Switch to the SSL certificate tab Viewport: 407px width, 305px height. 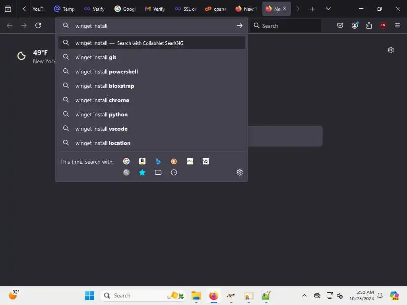coord(185,9)
